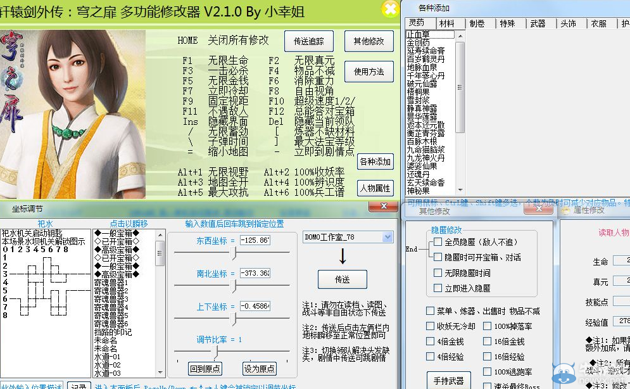
Task: Select 九龙神火丹 in the item list
Action: click(x=426, y=158)
